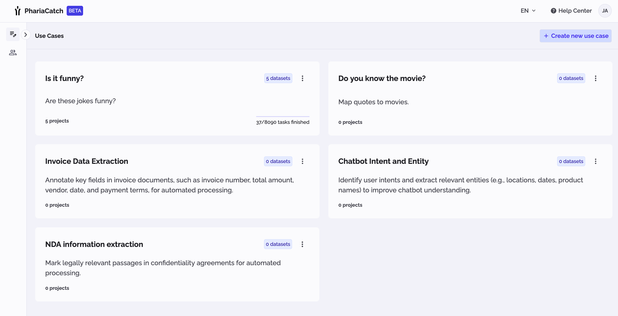Click the BETA badge next to PhariaCatch
Image resolution: width=618 pixels, height=316 pixels.
click(75, 11)
